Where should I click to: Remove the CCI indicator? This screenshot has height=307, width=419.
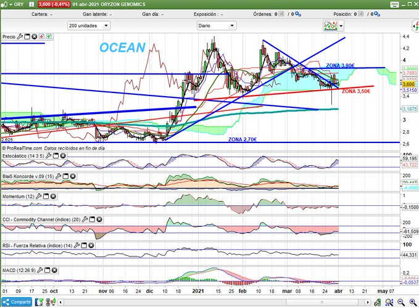(x=99, y=219)
